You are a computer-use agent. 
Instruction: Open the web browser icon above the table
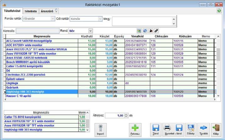tap(145, 31)
